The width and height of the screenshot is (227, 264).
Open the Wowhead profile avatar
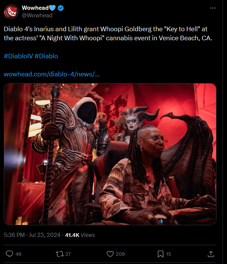click(x=11, y=12)
